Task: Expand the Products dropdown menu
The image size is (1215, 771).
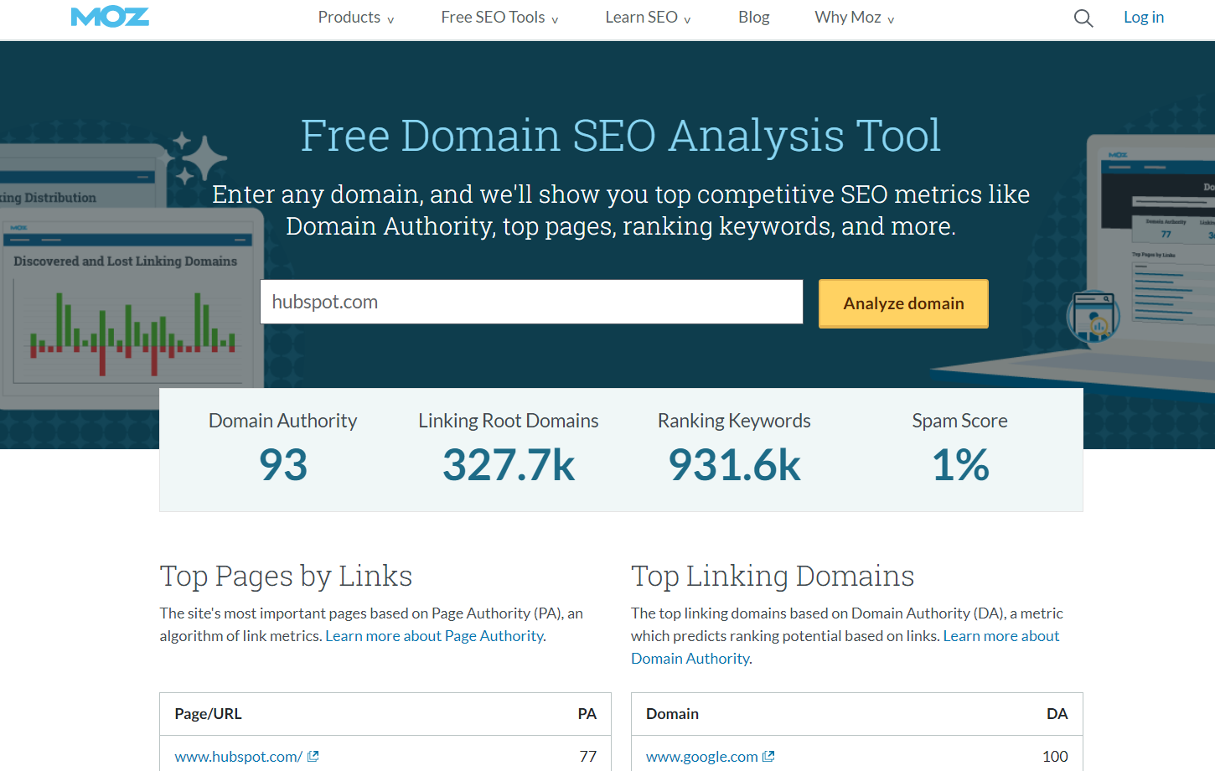Action: click(355, 18)
